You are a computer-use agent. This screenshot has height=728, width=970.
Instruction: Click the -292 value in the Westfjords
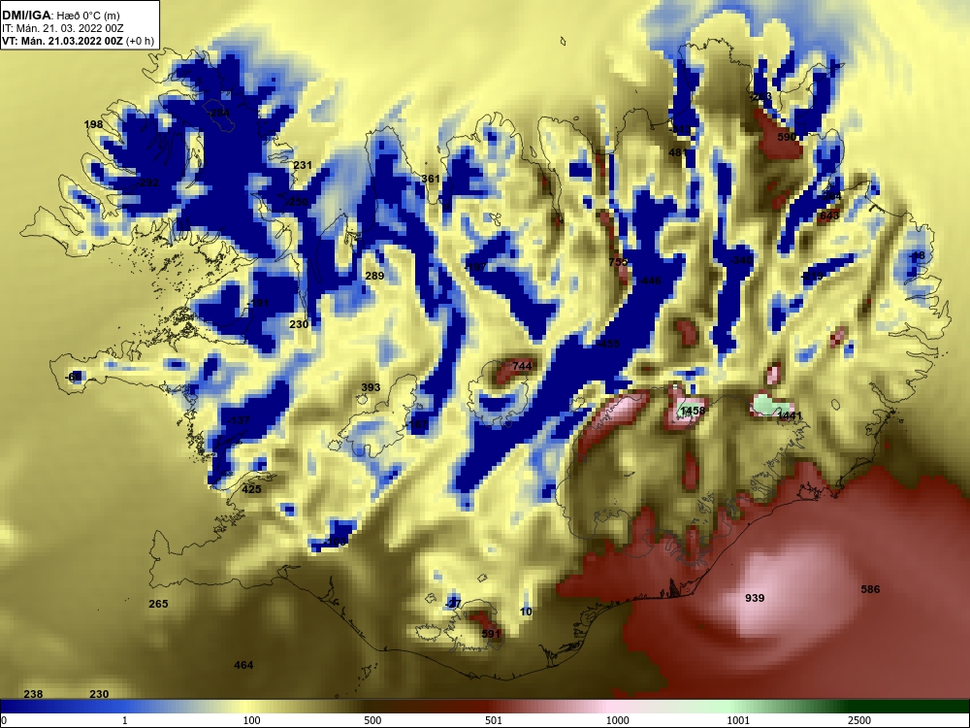click(x=147, y=183)
